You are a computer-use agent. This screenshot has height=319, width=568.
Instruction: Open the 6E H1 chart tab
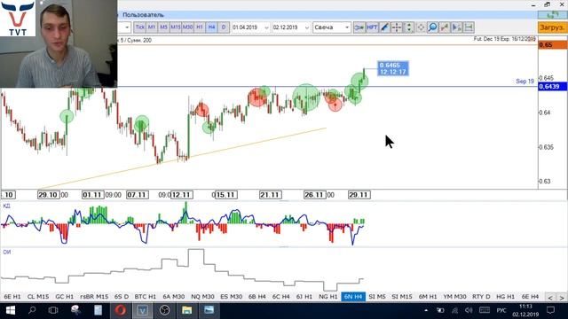(x=12, y=297)
